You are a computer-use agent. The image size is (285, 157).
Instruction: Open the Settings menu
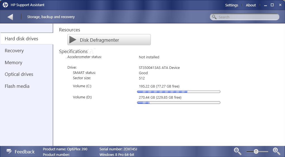pos(232,5)
